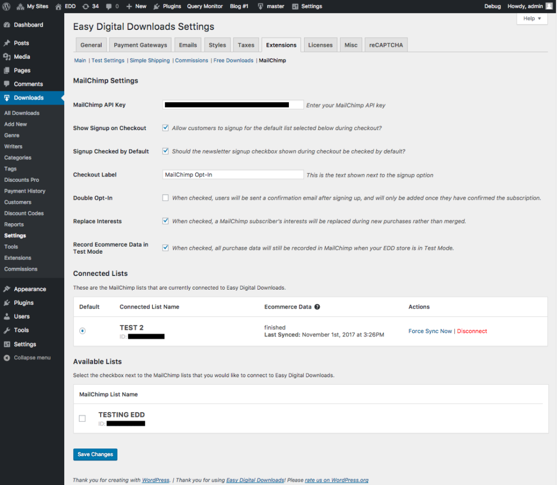Screen dimensions: 557x485
Task: Click Collapse menu arrow
Action: (x=7, y=358)
